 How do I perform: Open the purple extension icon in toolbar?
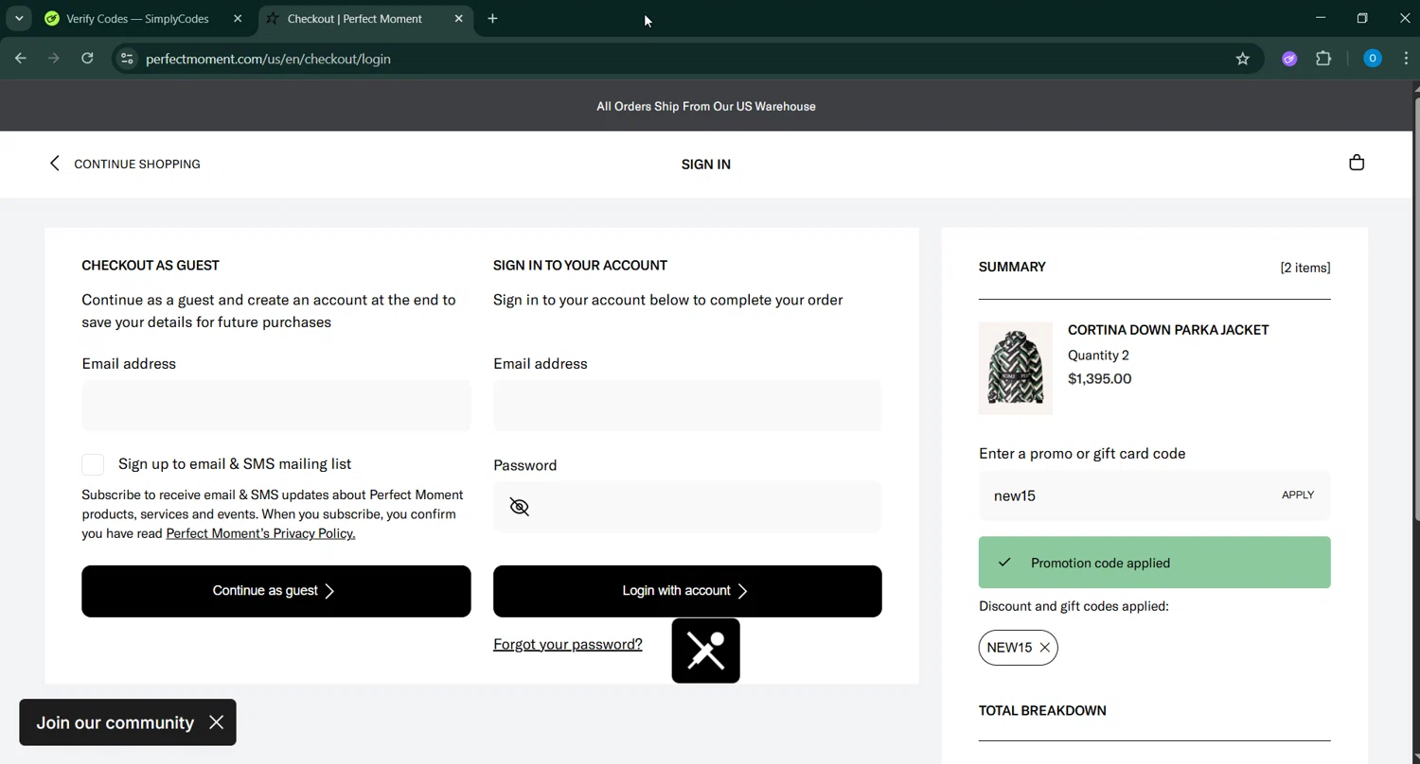(1288, 59)
